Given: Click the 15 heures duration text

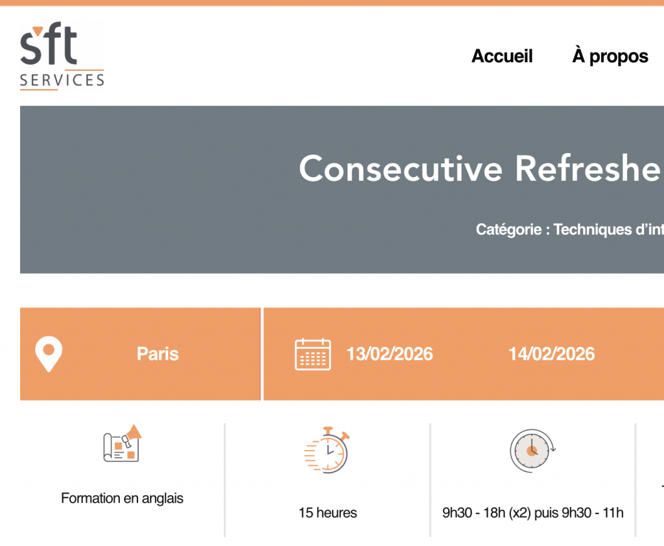Looking at the screenshot, I should tap(327, 513).
